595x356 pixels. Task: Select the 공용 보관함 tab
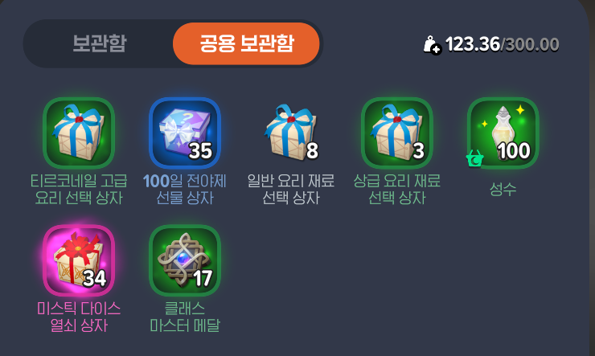click(x=246, y=43)
